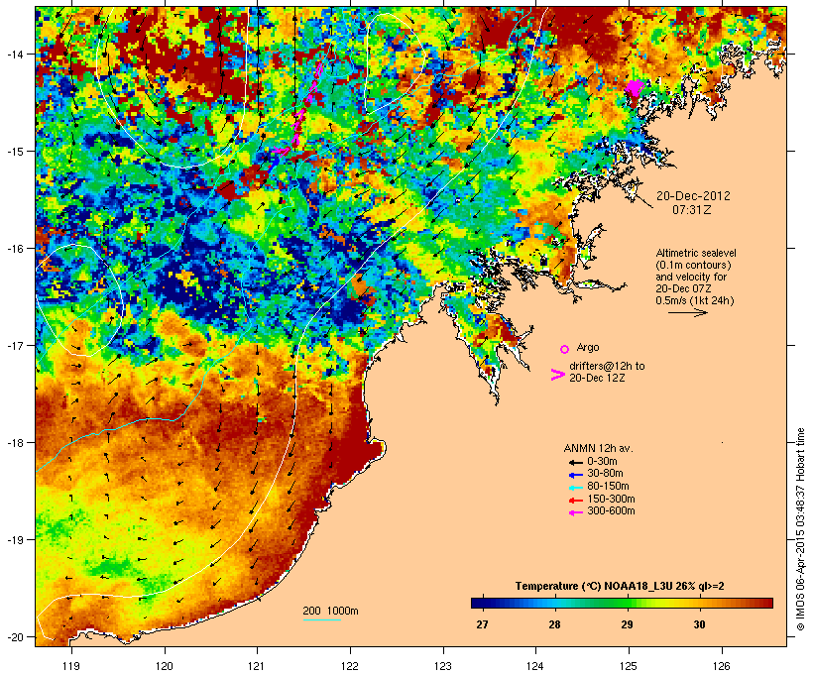Click the longitude label 120
The image size is (813, 674).
pyautogui.click(x=165, y=666)
